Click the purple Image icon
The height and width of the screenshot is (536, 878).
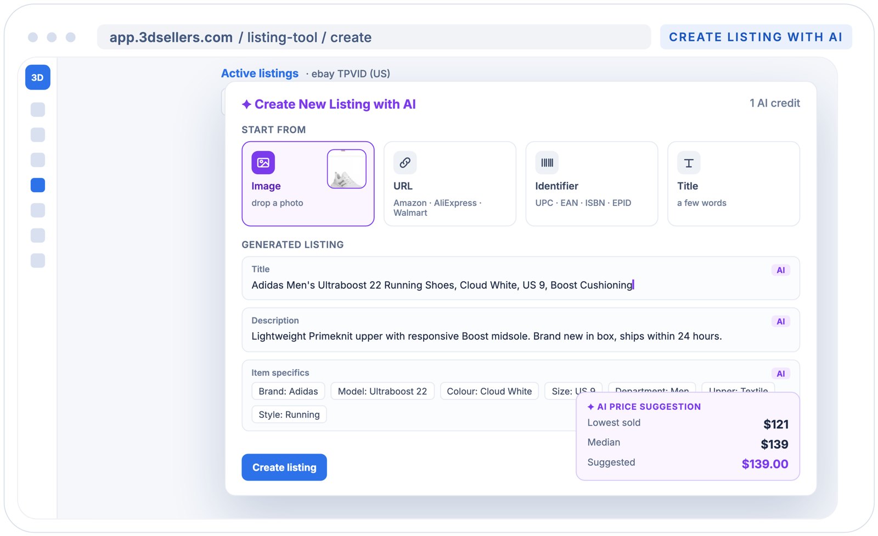pos(263,163)
